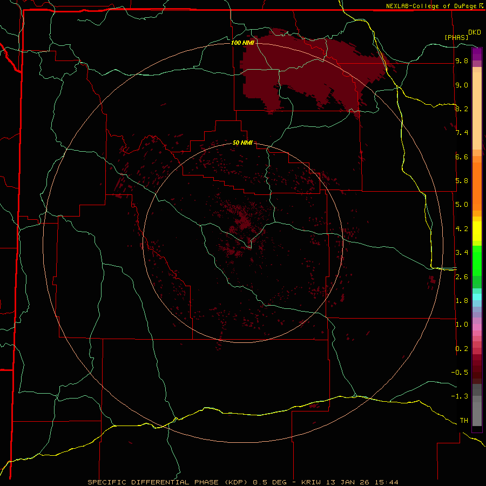Screen dimensions: 486x486
Task: Click the [PHAS] legend unit label
Action: pyautogui.click(x=456, y=37)
